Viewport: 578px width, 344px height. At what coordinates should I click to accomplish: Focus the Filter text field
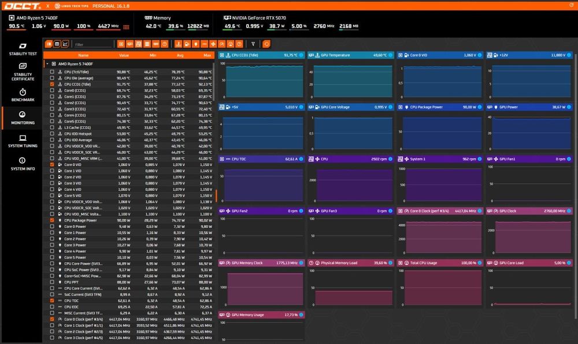pos(93,44)
